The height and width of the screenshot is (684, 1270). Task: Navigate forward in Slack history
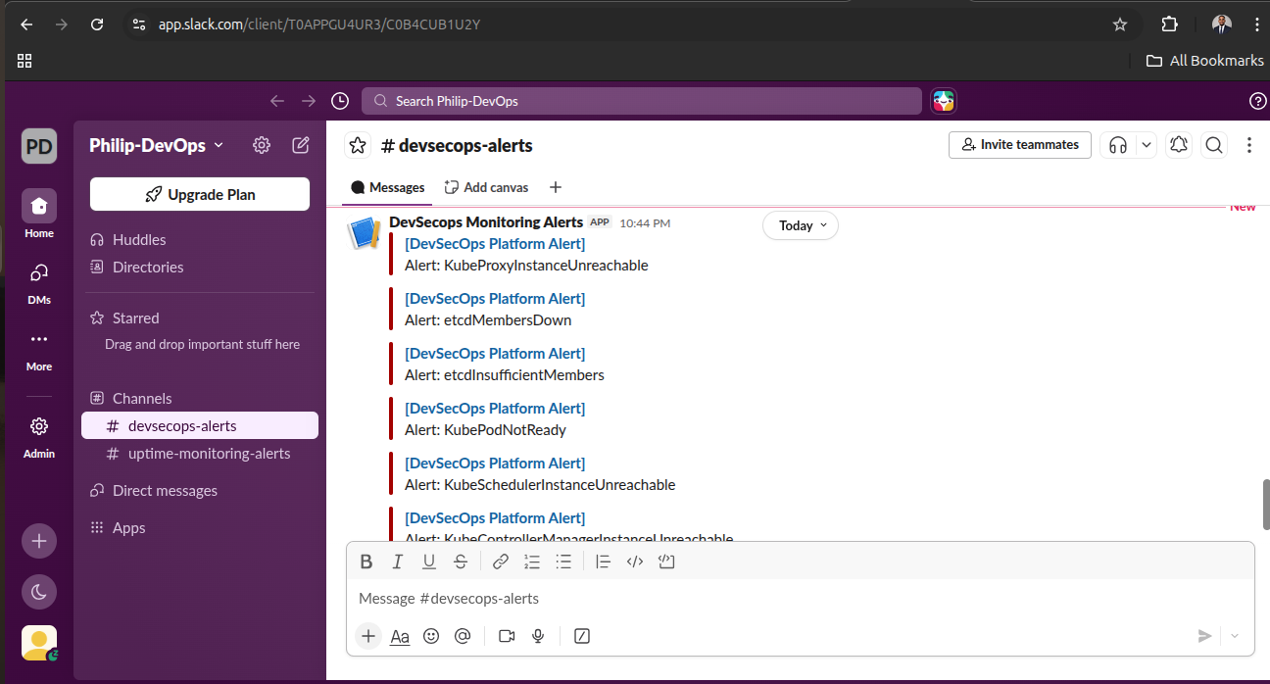tap(309, 101)
